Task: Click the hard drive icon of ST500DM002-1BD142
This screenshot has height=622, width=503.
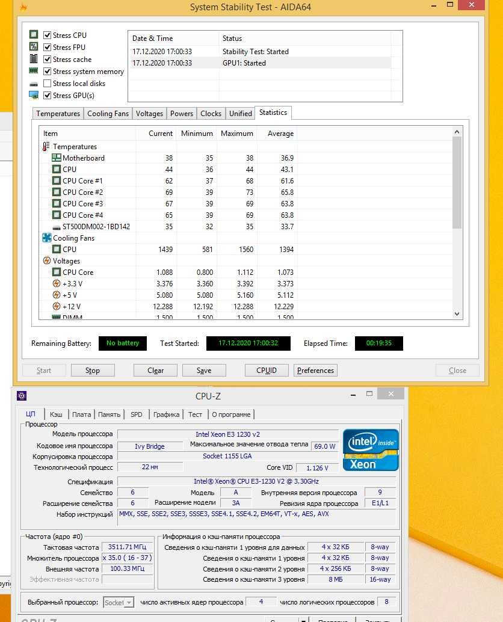Action: pyautogui.click(x=57, y=227)
